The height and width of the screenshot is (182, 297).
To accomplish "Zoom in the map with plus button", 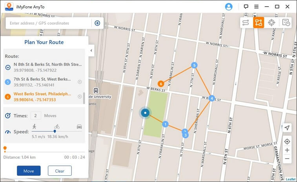I will [287, 150].
